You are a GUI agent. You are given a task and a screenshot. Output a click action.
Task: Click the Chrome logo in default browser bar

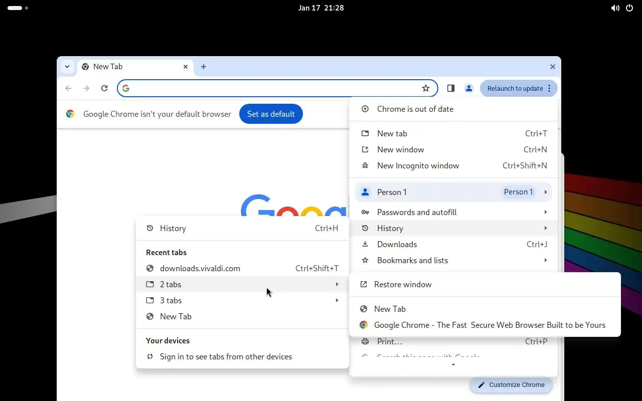[70, 114]
